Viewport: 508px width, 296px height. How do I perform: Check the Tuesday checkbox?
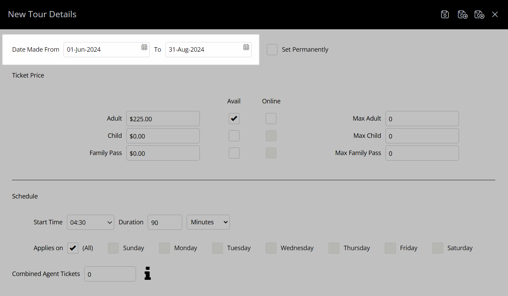click(217, 248)
